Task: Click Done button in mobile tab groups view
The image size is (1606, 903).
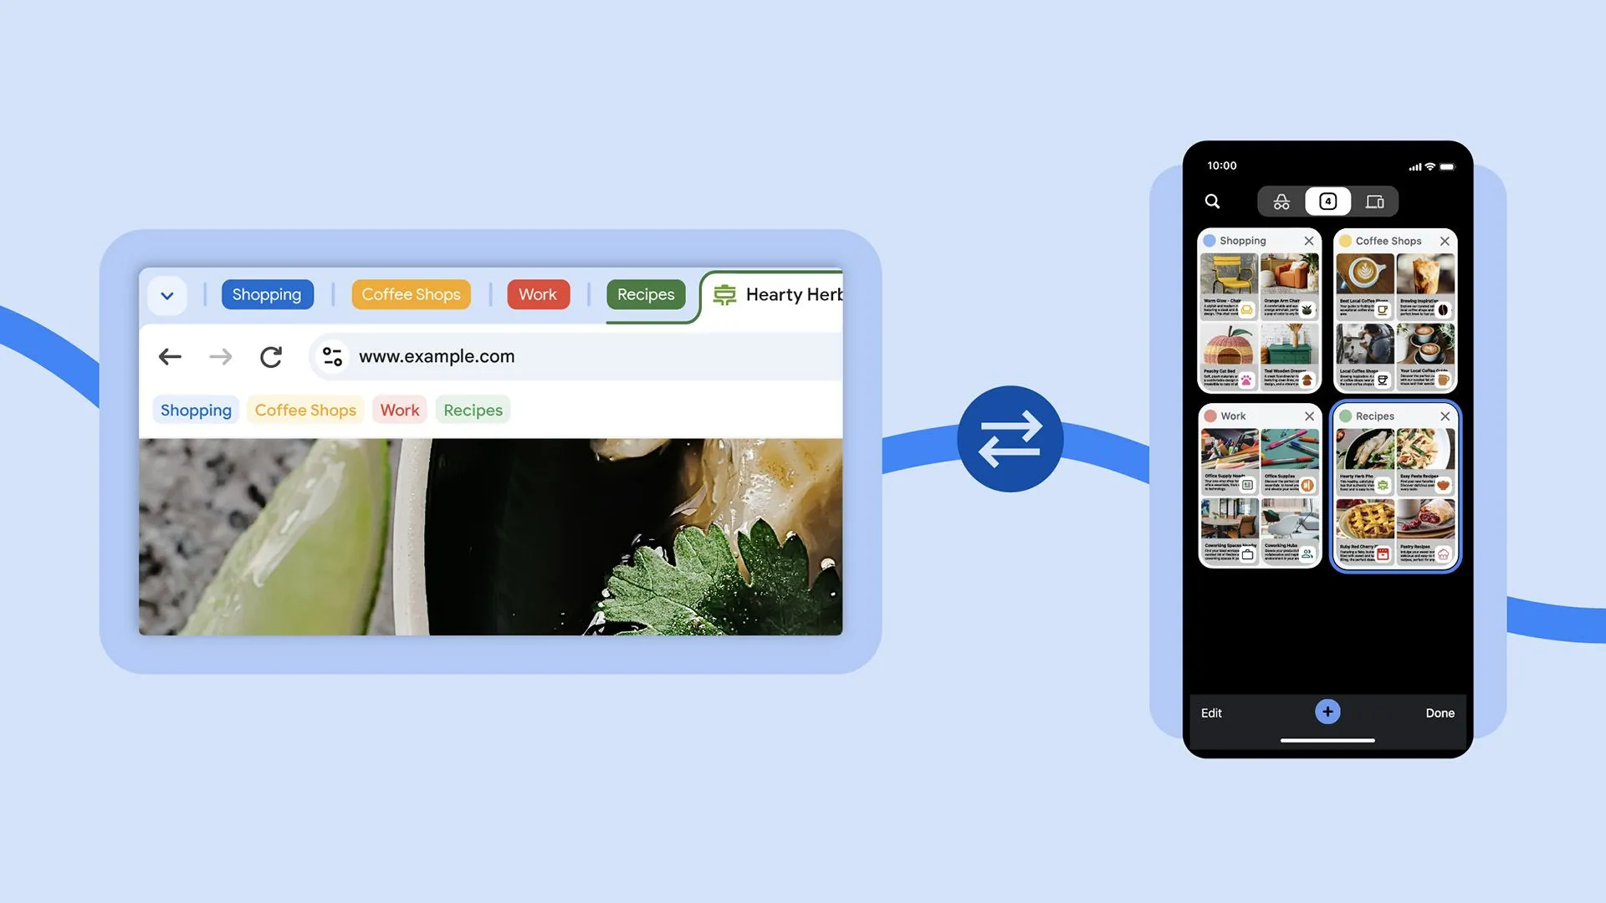Action: [1439, 712]
